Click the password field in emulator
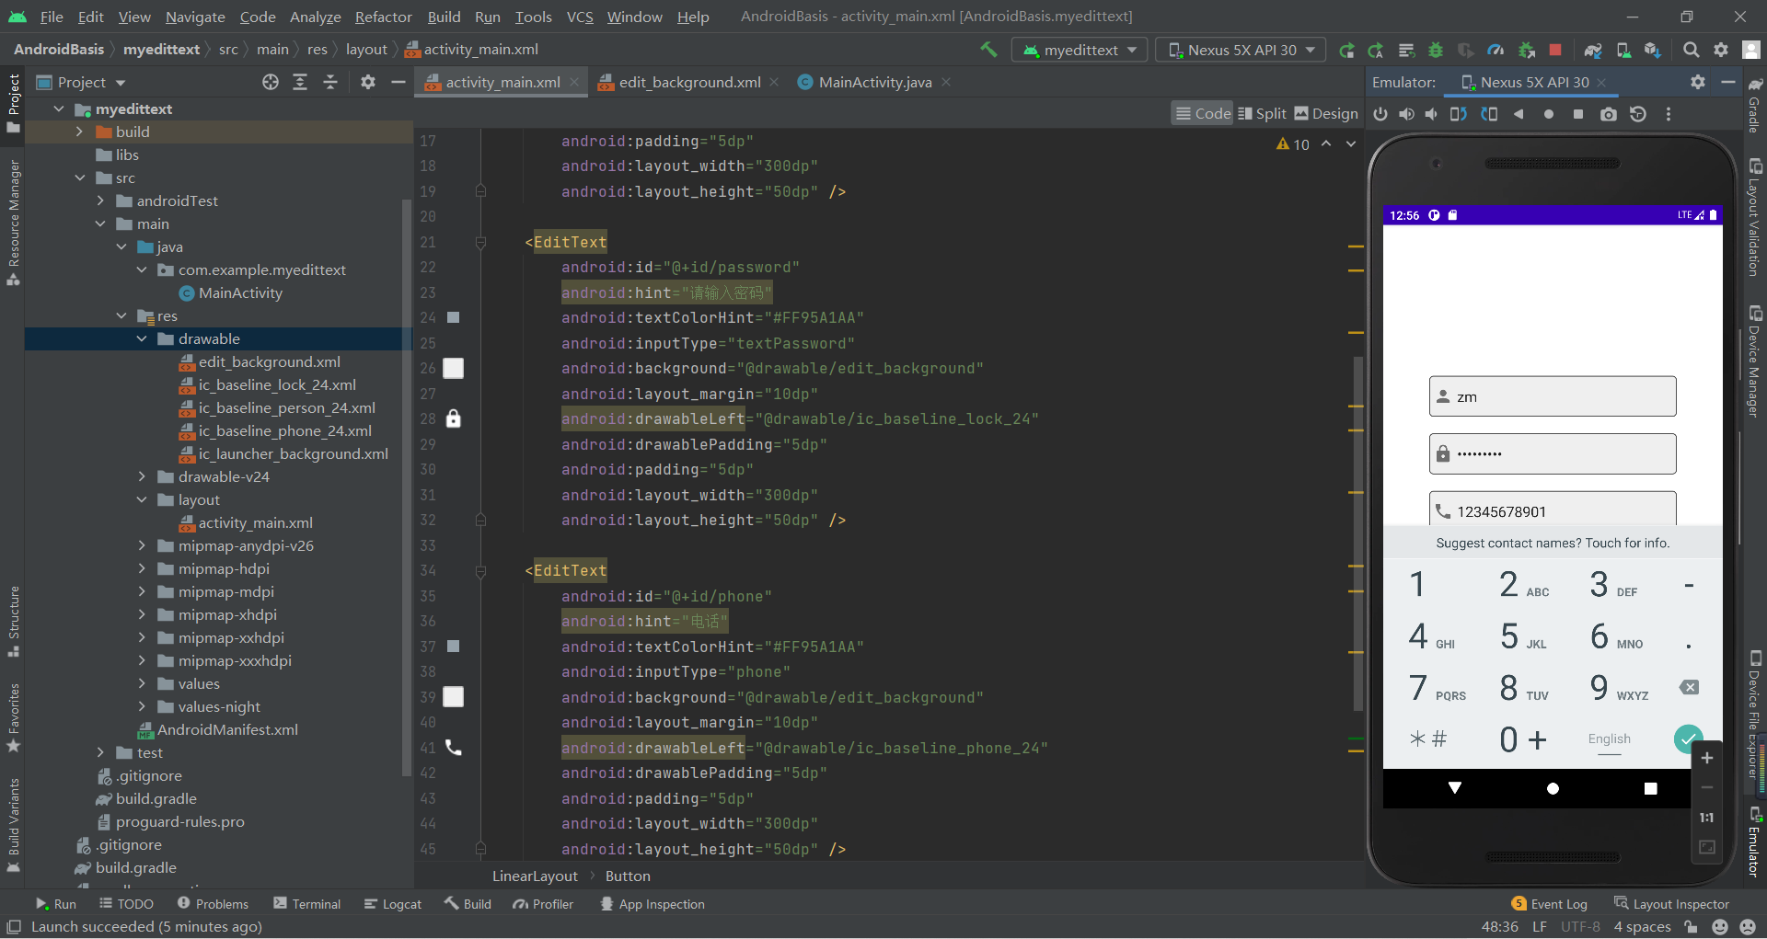The width and height of the screenshot is (1767, 939). pyautogui.click(x=1553, y=453)
